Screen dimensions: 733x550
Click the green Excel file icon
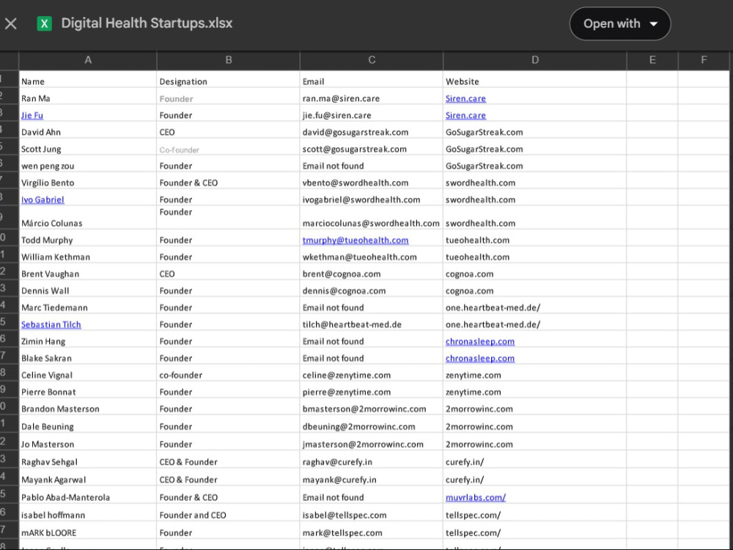[45, 23]
